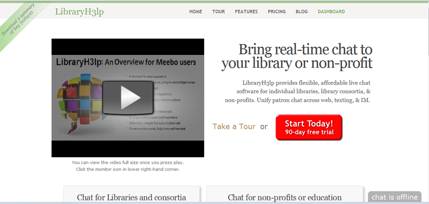
Task: Open the chat is offline widget
Action: [x=395, y=197]
